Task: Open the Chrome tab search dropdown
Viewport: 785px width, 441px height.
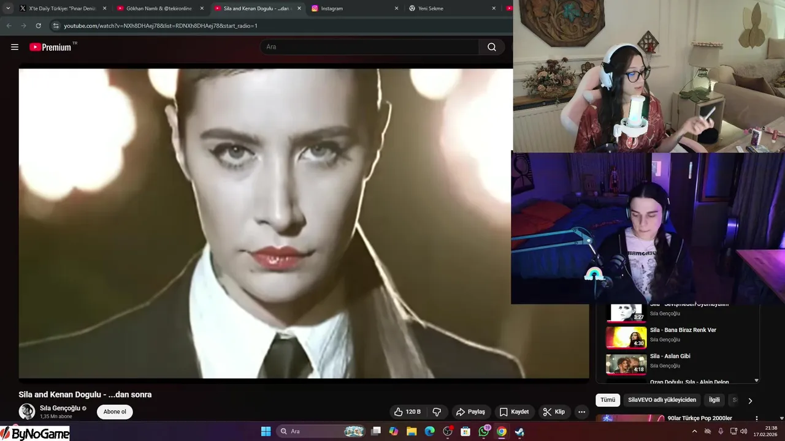Action: click(x=8, y=9)
